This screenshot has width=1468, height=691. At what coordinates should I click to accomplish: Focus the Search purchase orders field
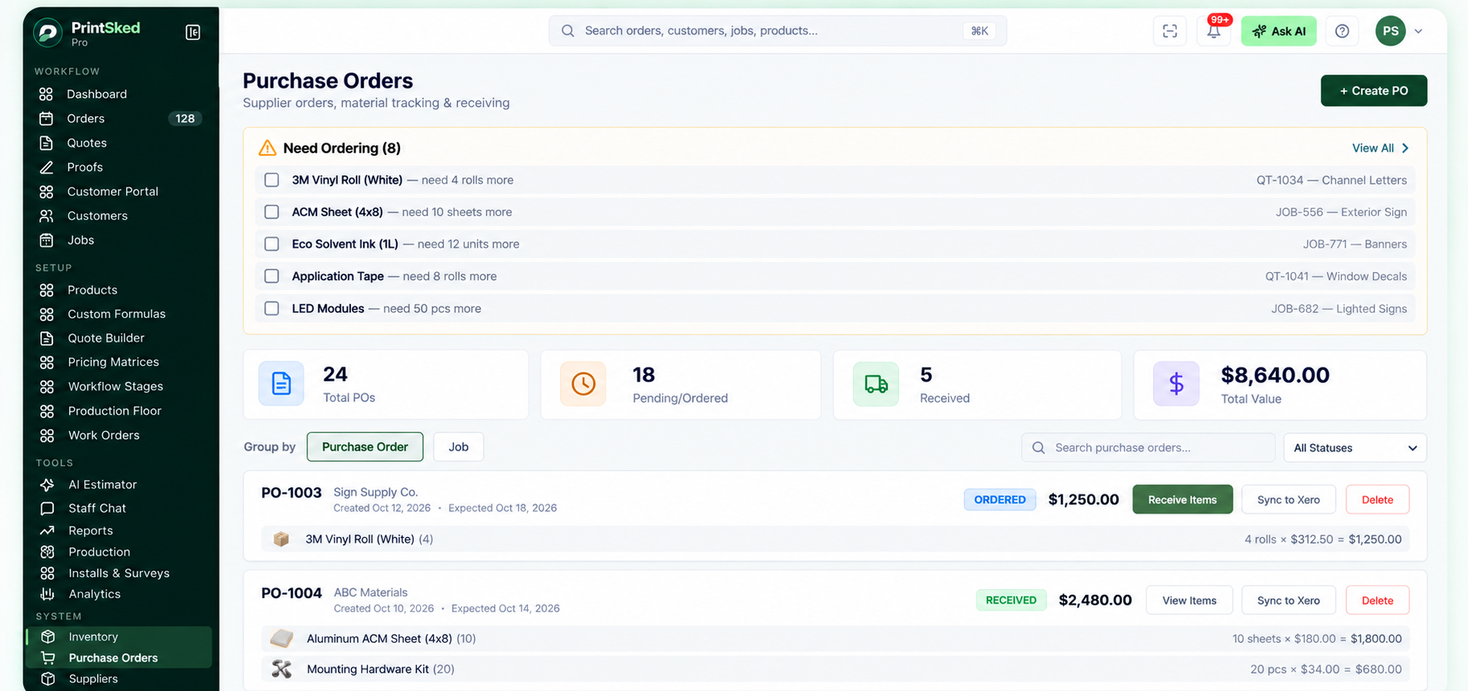(x=1148, y=448)
